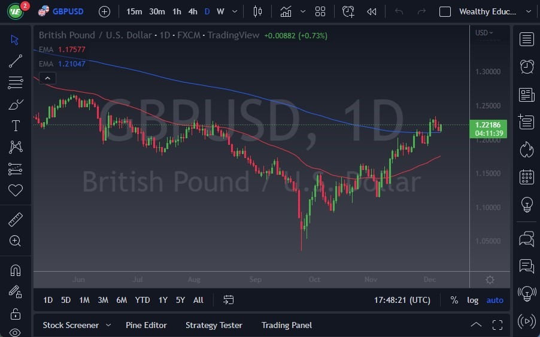Open the alerts clock panel
This screenshot has height=337, width=540.
click(x=527, y=67)
